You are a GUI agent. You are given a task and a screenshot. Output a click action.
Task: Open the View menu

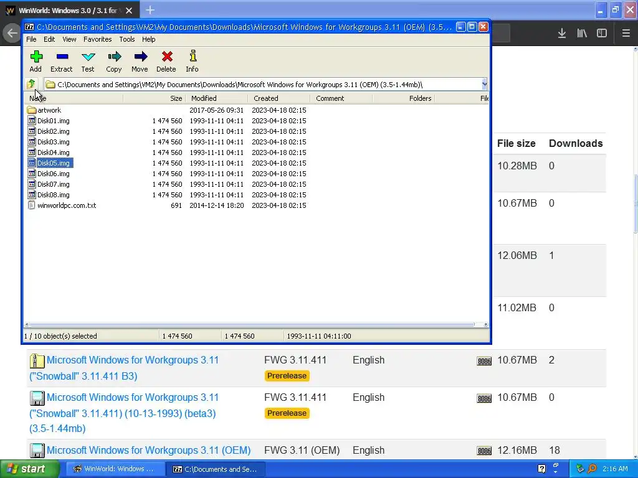(69, 39)
